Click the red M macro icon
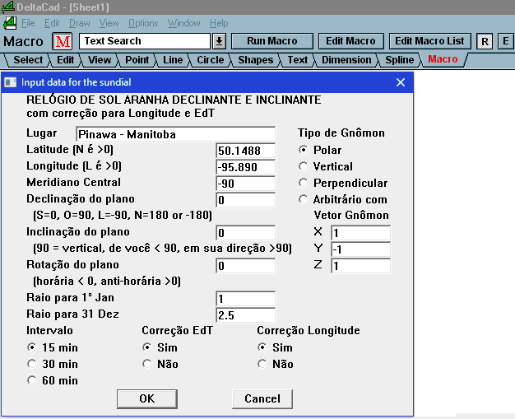515x419 pixels. click(63, 41)
